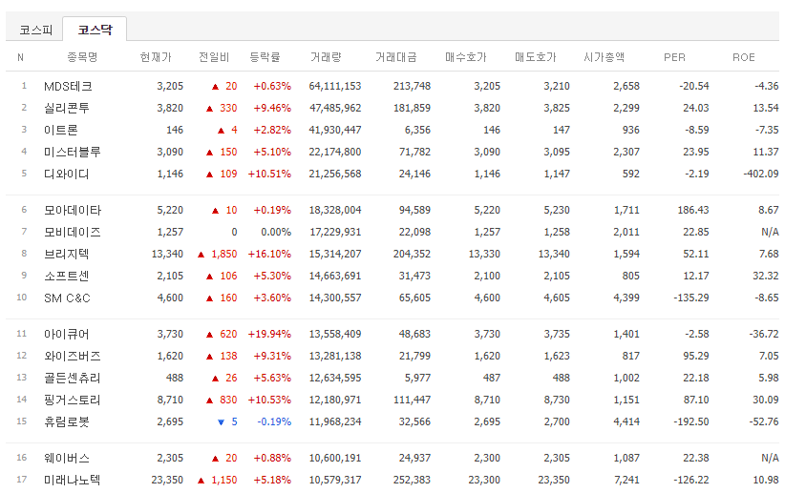This screenshot has height=493, width=806.
Task: Click the 시가총액 column header
Action: click(604, 57)
